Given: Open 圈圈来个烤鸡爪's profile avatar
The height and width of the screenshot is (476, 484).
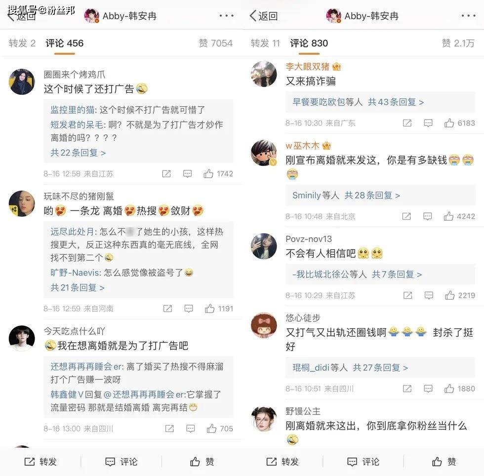Looking at the screenshot, I should click(22, 81).
